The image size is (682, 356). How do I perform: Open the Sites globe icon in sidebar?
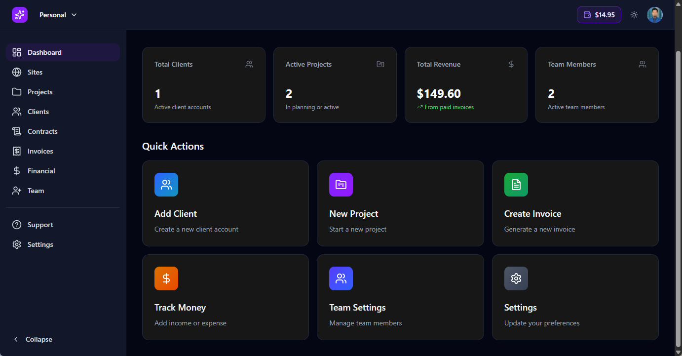click(17, 72)
